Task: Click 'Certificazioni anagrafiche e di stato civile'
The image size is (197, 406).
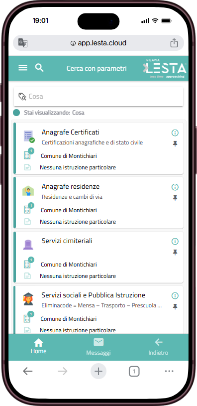Action: click(x=93, y=142)
